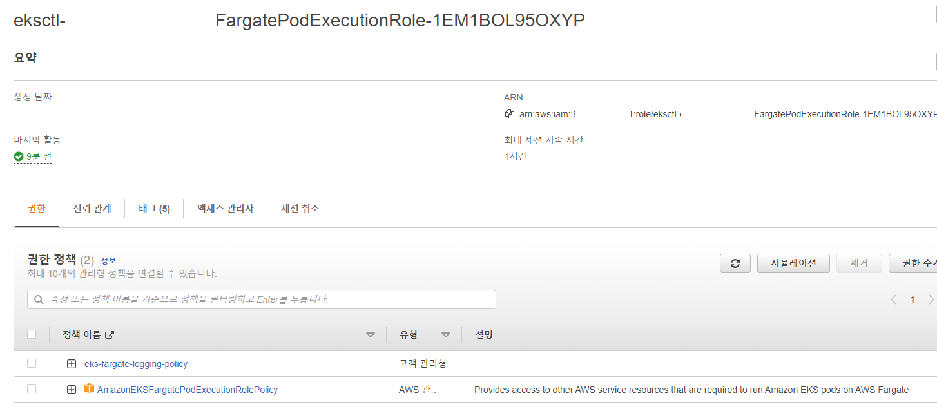The height and width of the screenshot is (407, 937).
Task: Click the 고객 관리형 type cell
Action: [x=423, y=363]
